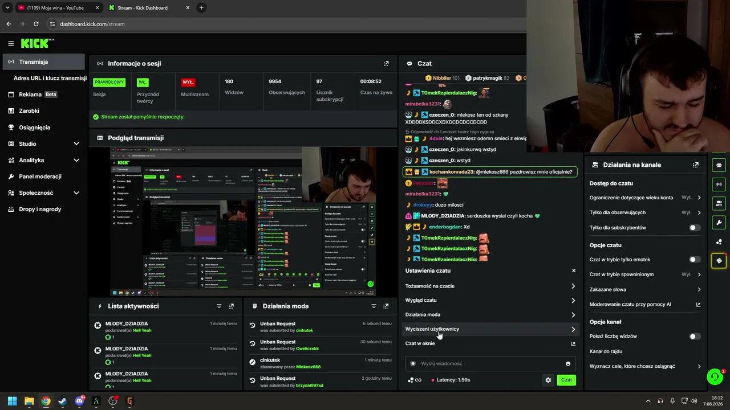The image size is (730, 410).
Task: Open Adres URL i klucz transmisji
Action: pyautogui.click(x=50, y=78)
